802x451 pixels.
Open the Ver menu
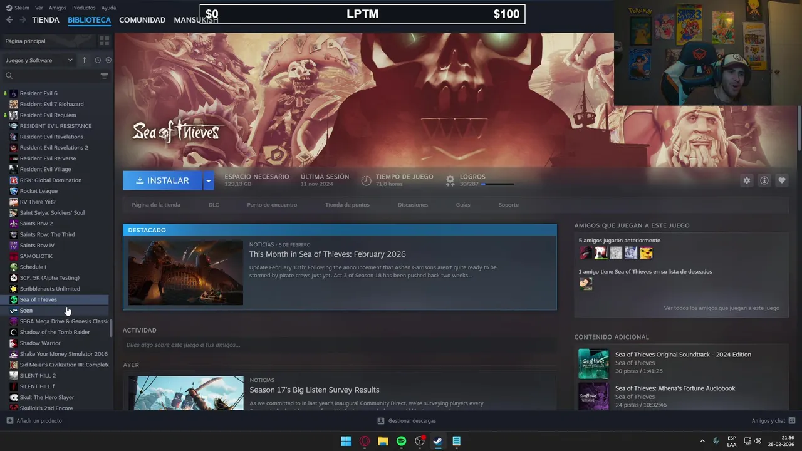(39, 8)
